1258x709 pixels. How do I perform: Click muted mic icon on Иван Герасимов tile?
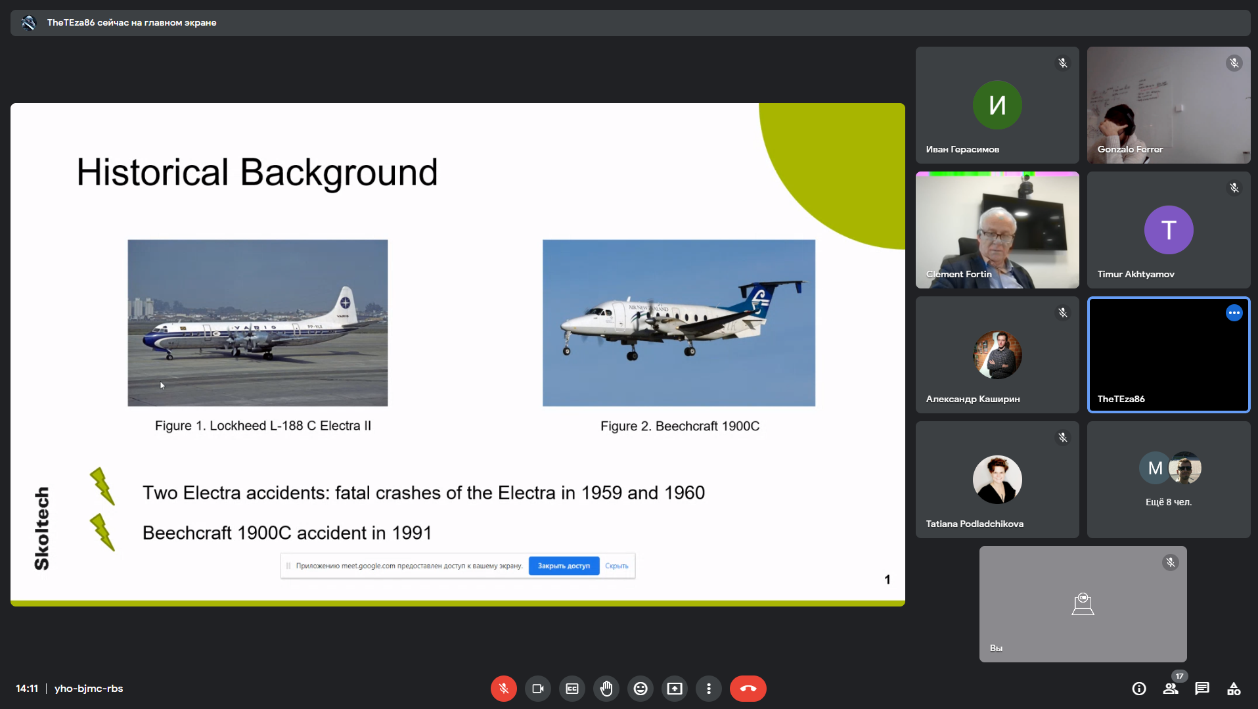(x=1062, y=63)
